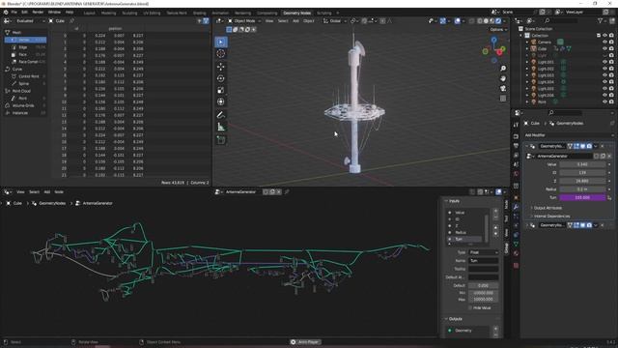Toggle Tun attribute input icon beside purple field
618x348 pixels.
[x=609, y=197]
